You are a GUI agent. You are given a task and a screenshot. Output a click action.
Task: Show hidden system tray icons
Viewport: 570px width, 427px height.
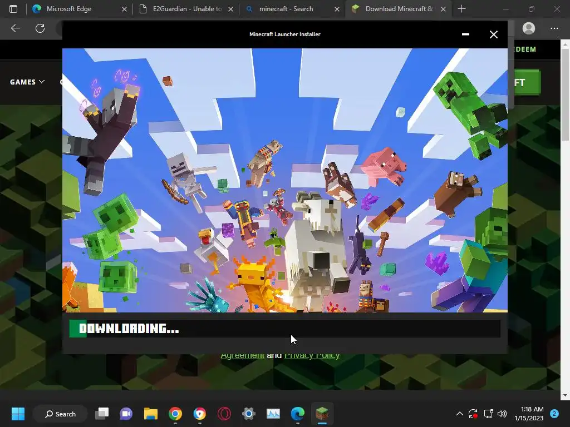coord(459,414)
